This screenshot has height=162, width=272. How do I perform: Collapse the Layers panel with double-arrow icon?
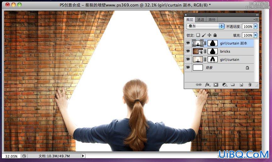[257, 15]
